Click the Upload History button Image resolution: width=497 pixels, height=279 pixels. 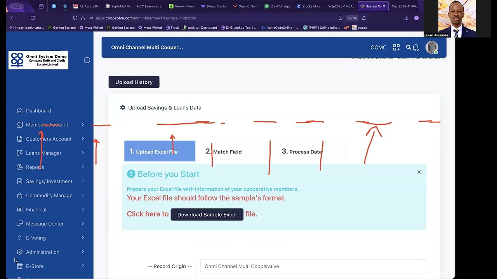tap(134, 82)
